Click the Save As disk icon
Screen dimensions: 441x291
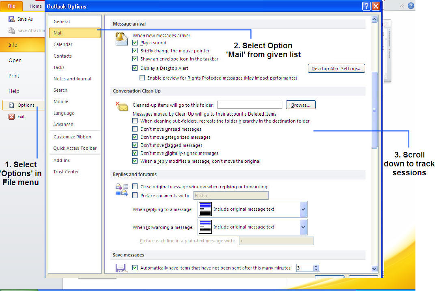click(x=11, y=19)
